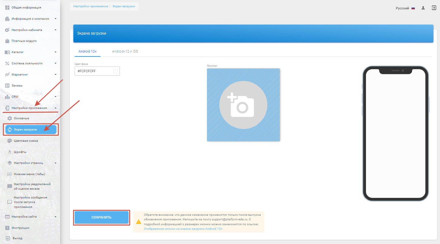
Task: Click the Настройка сайта card icon
Action: 8,217
